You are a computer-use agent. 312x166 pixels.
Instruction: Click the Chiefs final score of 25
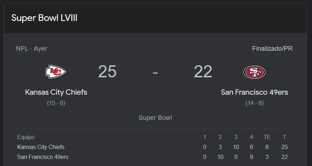[107, 72]
